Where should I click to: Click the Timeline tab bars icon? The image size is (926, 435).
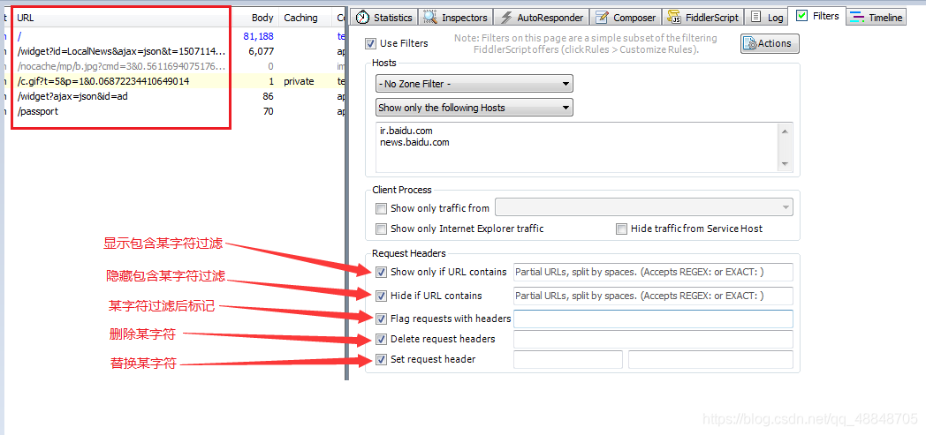pyautogui.click(x=857, y=17)
